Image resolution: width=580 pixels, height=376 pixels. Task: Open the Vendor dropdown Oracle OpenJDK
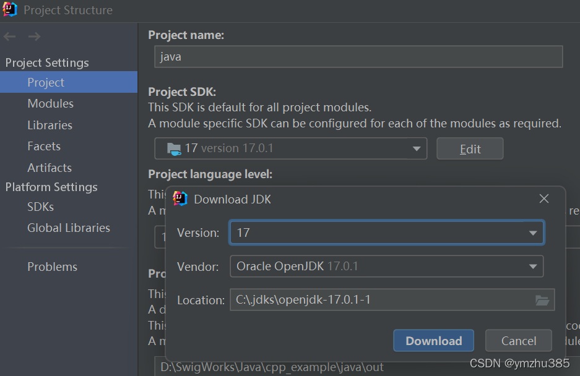(x=386, y=266)
